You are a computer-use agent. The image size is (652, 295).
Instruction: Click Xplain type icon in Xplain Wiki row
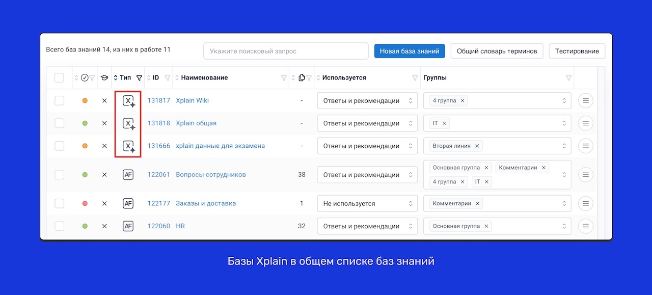click(x=129, y=101)
